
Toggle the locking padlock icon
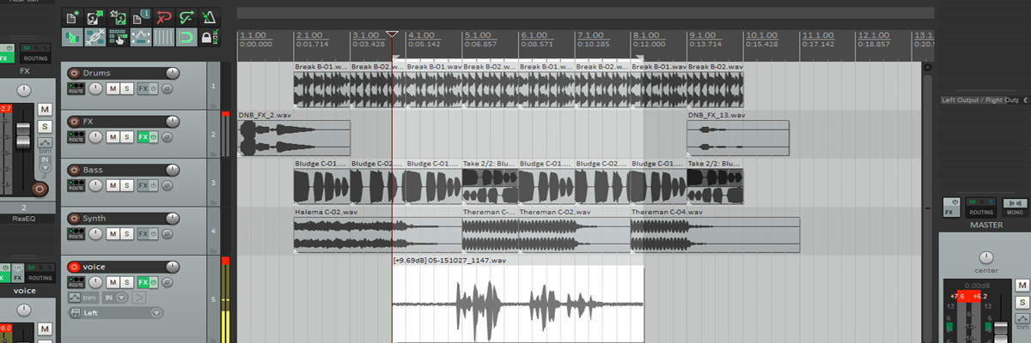pyautogui.click(x=207, y=37)
